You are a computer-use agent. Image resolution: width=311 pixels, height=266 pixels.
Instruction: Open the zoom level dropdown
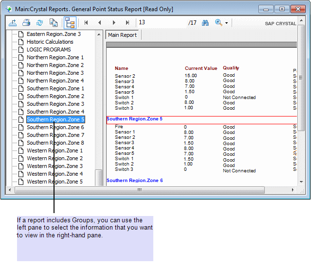click(x=226, y=23)
